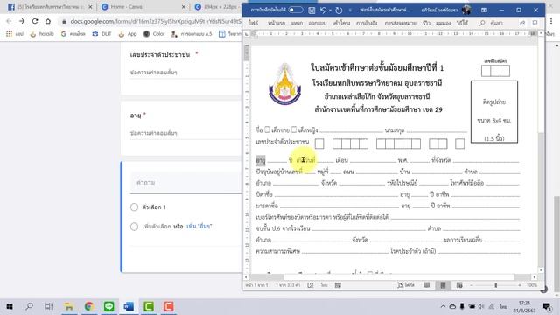Open File Explorer from the taskbar
The image size is (560, 315).
coord(68,306)
